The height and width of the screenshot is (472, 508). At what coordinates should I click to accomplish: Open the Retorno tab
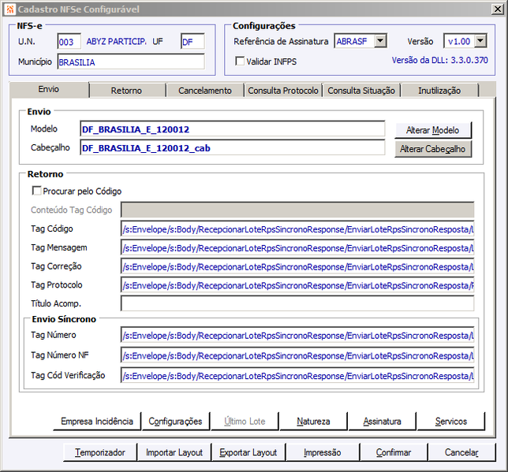127,91
